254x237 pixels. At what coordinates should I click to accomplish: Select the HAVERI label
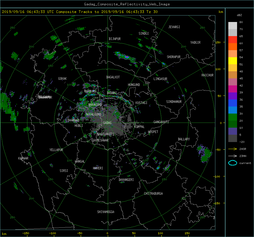pyautogui.click(x=98, y=168)
